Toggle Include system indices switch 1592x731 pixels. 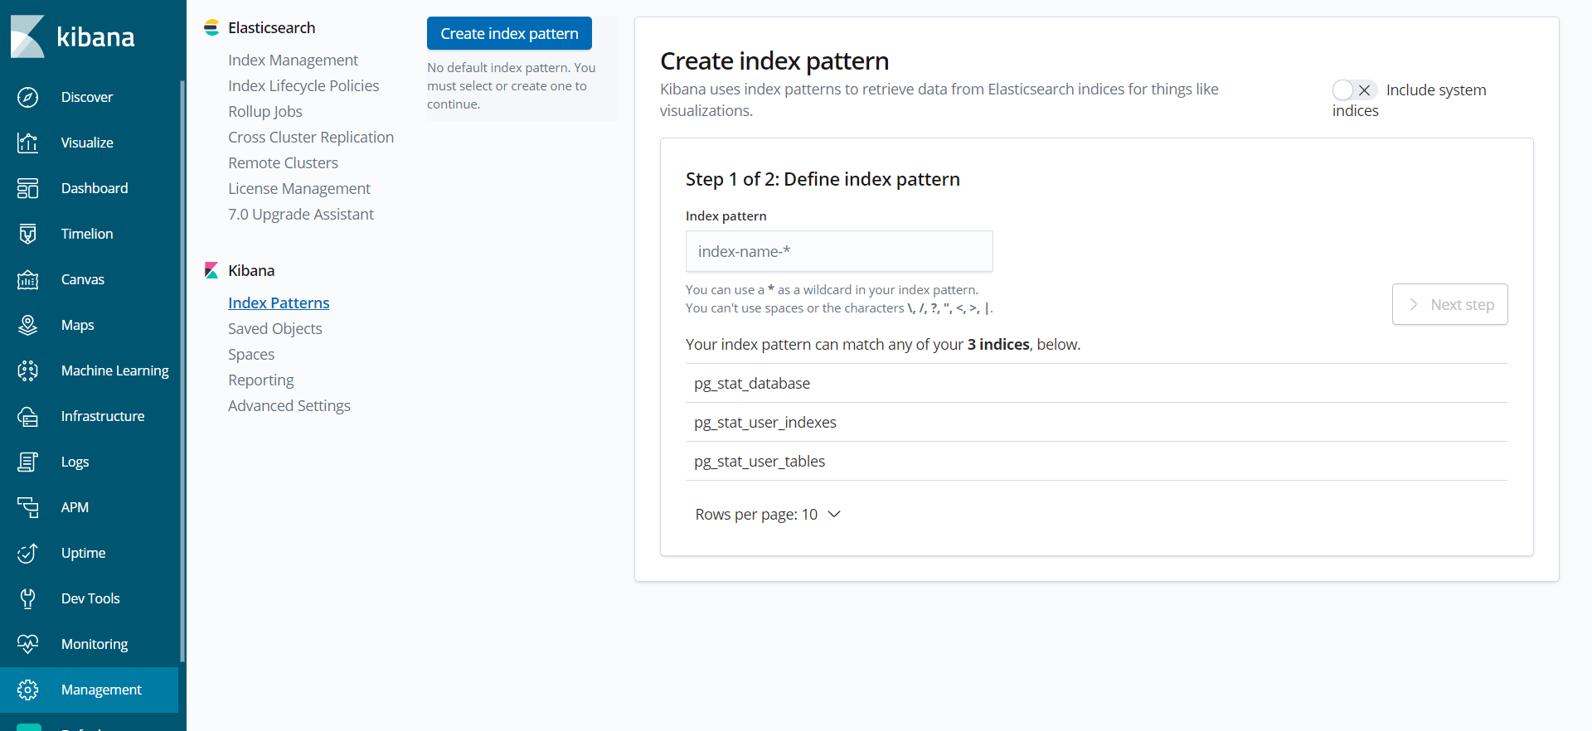point(1355,90)
